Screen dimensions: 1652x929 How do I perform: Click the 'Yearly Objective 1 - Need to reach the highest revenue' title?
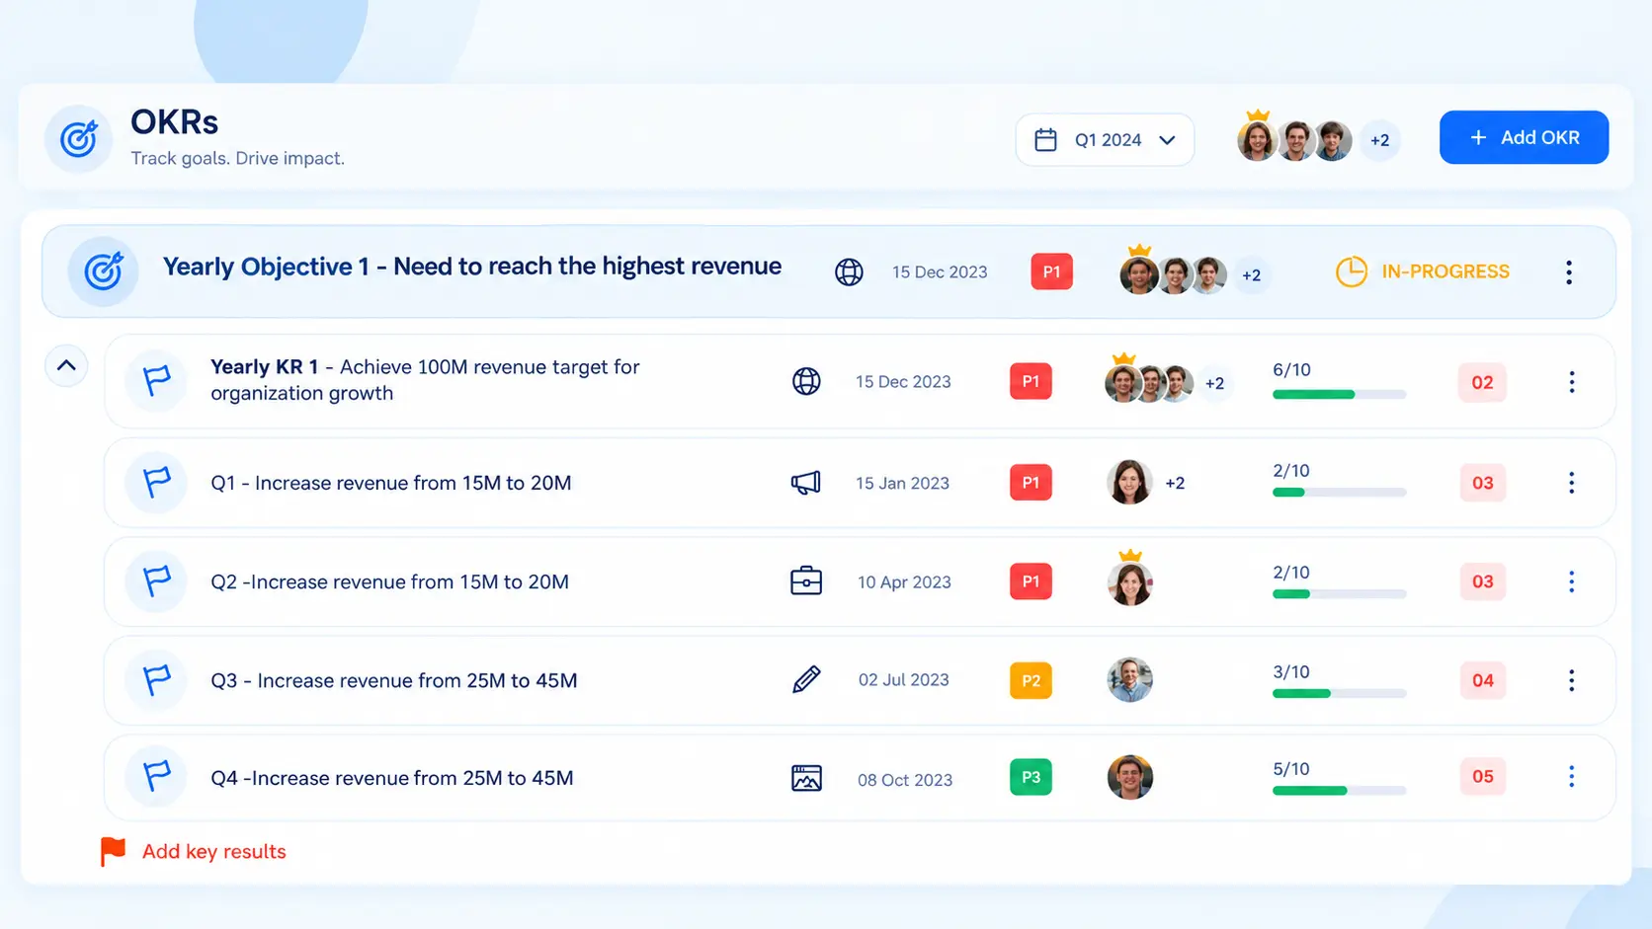point(472,267)
